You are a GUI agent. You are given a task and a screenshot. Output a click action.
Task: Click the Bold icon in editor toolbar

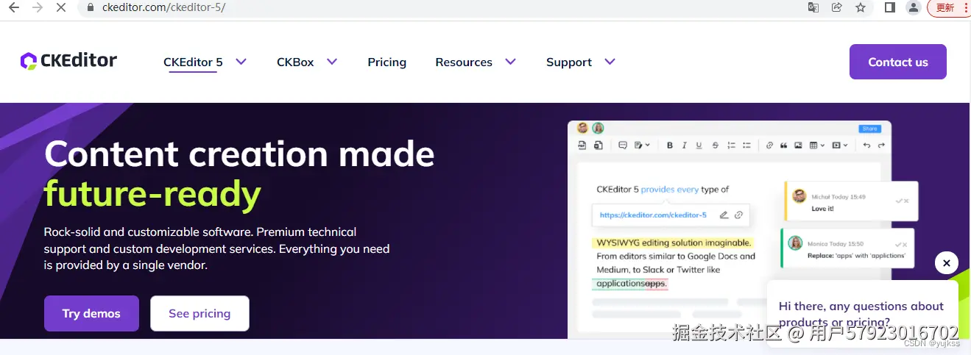click(x=669, y=145)
